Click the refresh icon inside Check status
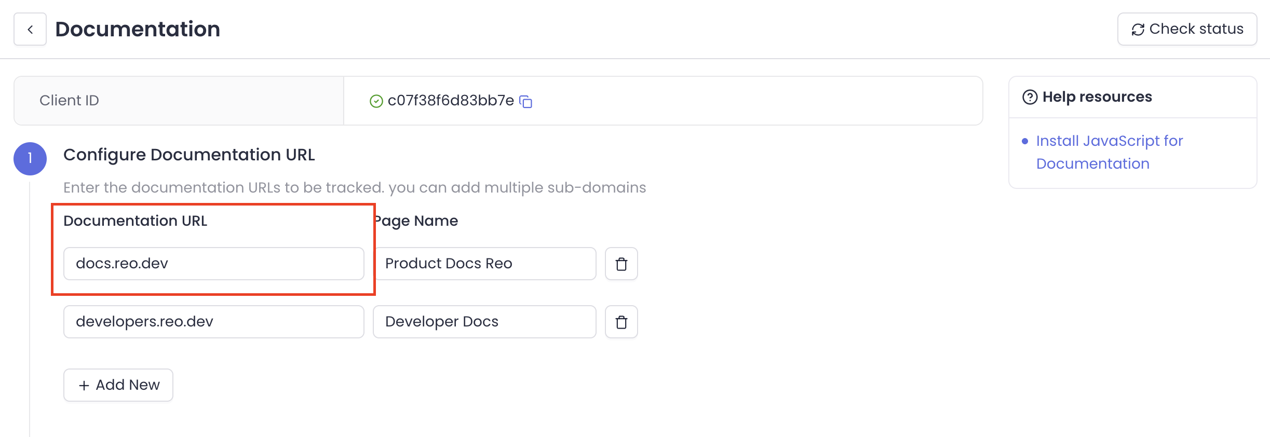 coord(1138,30)
